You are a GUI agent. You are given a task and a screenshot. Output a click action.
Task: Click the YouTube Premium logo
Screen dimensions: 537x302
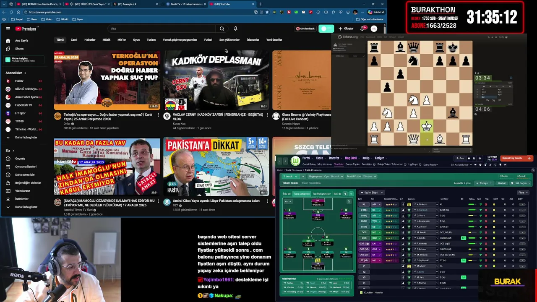point(27,29)
